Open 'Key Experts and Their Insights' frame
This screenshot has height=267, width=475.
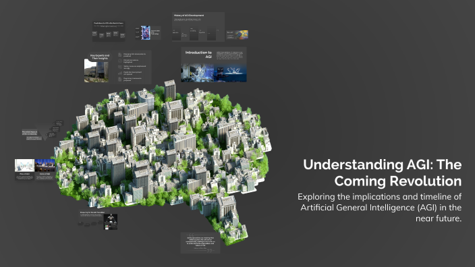(118, 67)
